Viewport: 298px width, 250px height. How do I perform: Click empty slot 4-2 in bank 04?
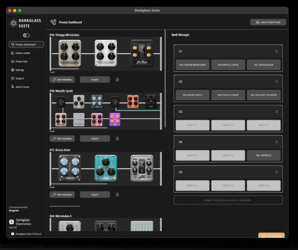point(228,155)
